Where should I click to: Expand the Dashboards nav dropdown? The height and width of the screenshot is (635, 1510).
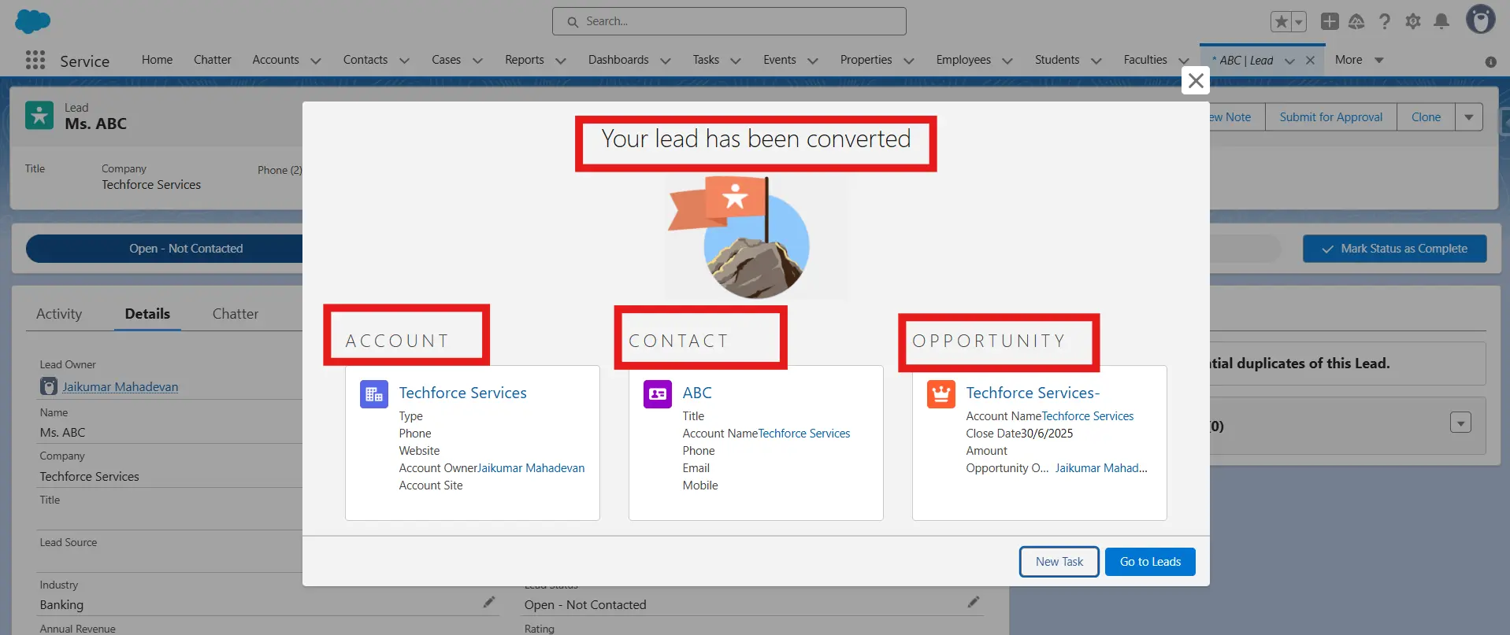pos(666,61)
